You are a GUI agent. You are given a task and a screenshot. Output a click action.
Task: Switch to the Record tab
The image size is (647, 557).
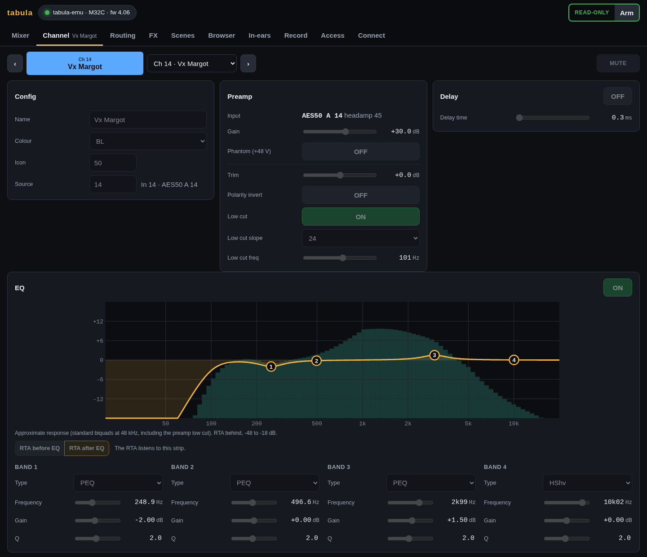pos(296,35)
